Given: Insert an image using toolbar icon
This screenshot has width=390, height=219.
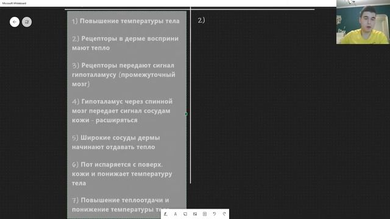Looking at the screenshot, I should click(195, 214).
